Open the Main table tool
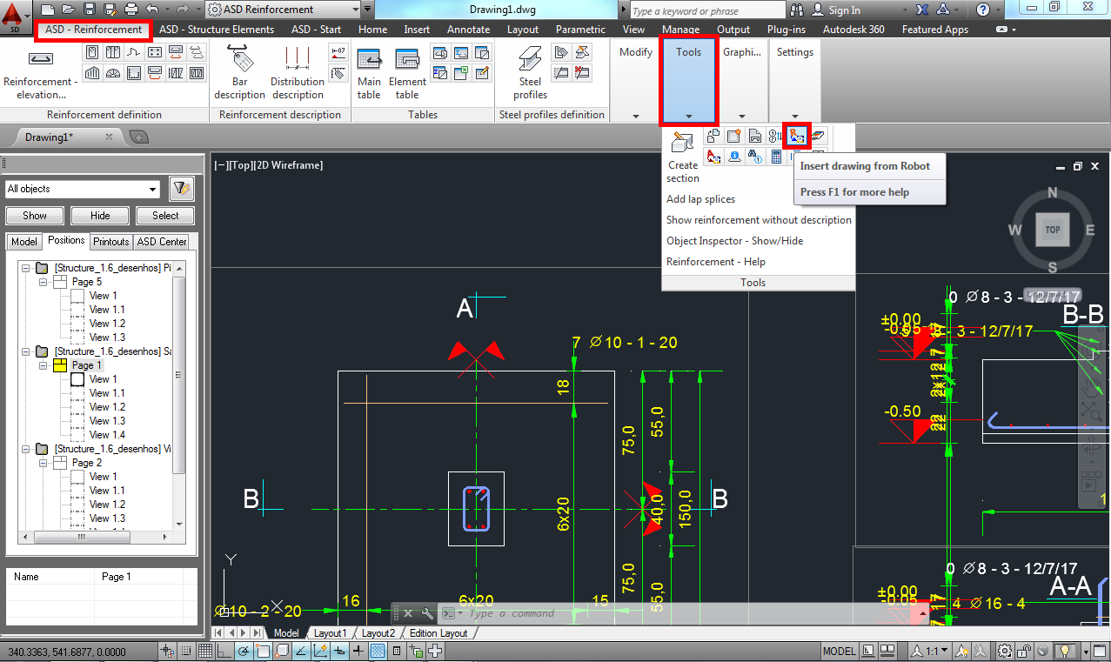Viewport: 1111px width, 662px height. [x=369, y=73]
